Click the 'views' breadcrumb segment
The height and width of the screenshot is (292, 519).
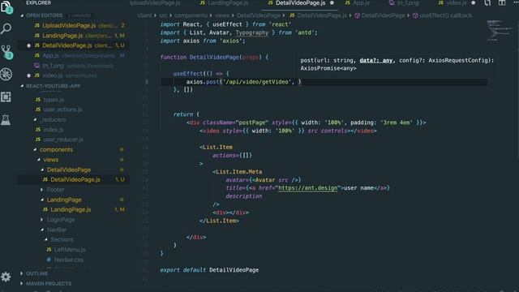(x=221, y=15)
